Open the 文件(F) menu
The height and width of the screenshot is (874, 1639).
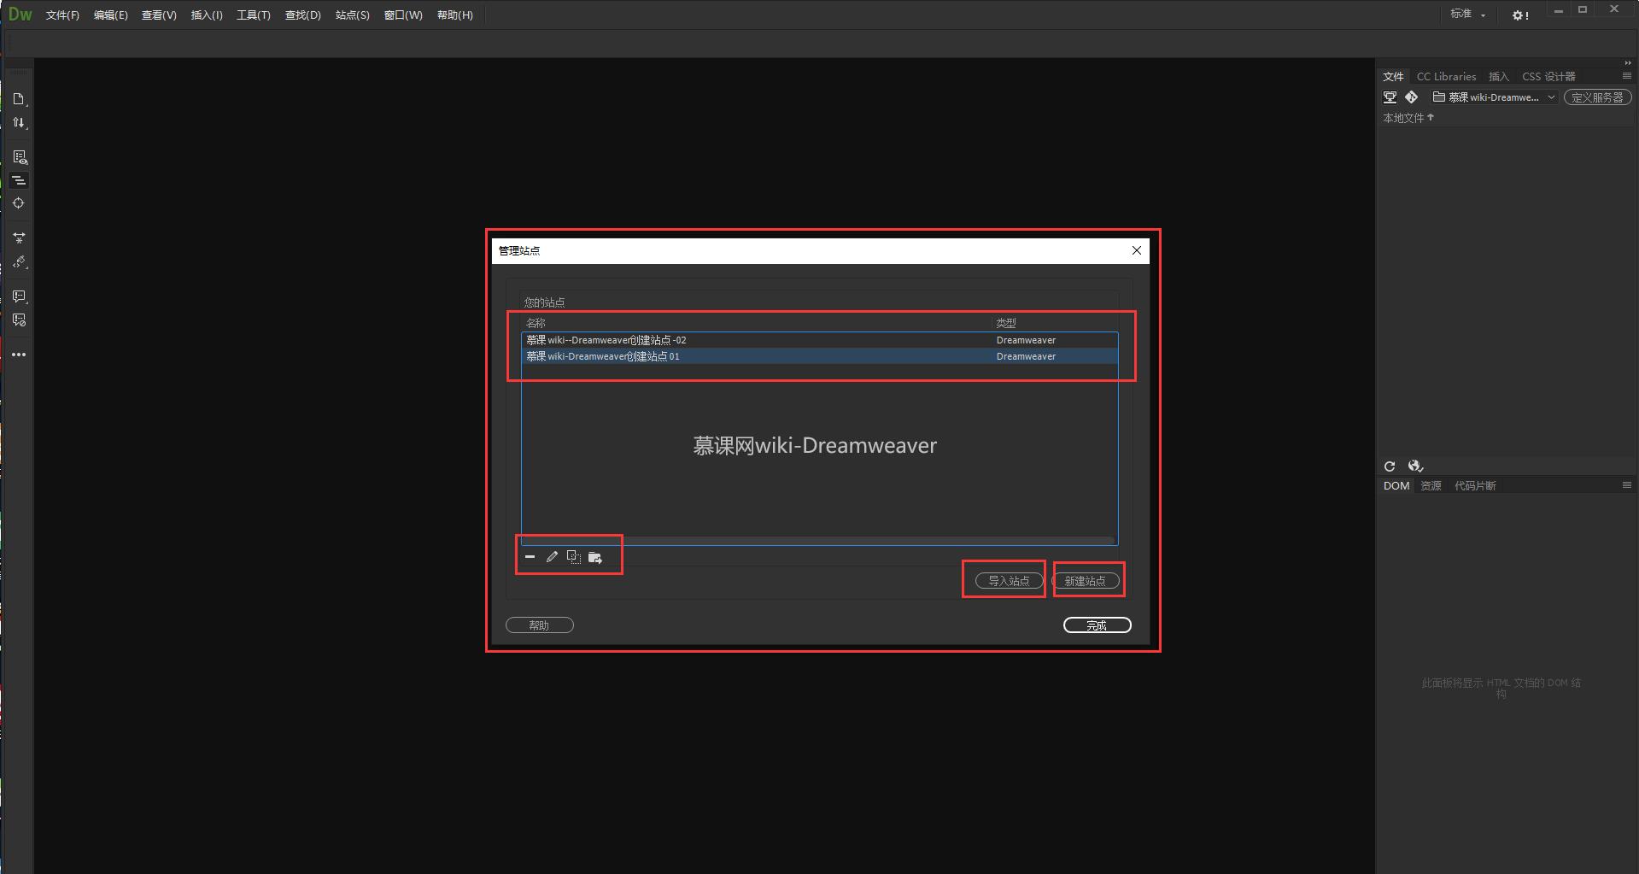pos(62,15)
